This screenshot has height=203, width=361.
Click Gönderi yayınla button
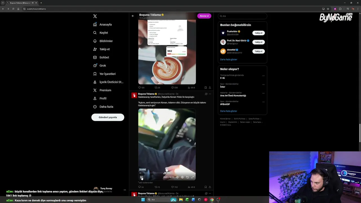(x=108, y=117)
